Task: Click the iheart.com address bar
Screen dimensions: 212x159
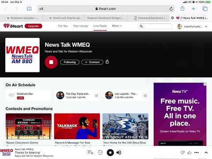Action: [x=106, y=9]
